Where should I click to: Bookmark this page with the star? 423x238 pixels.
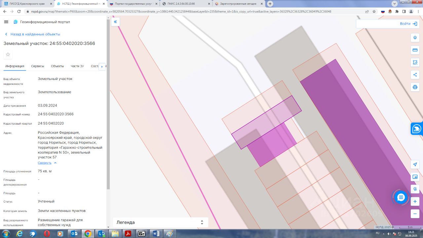[374, 11]
